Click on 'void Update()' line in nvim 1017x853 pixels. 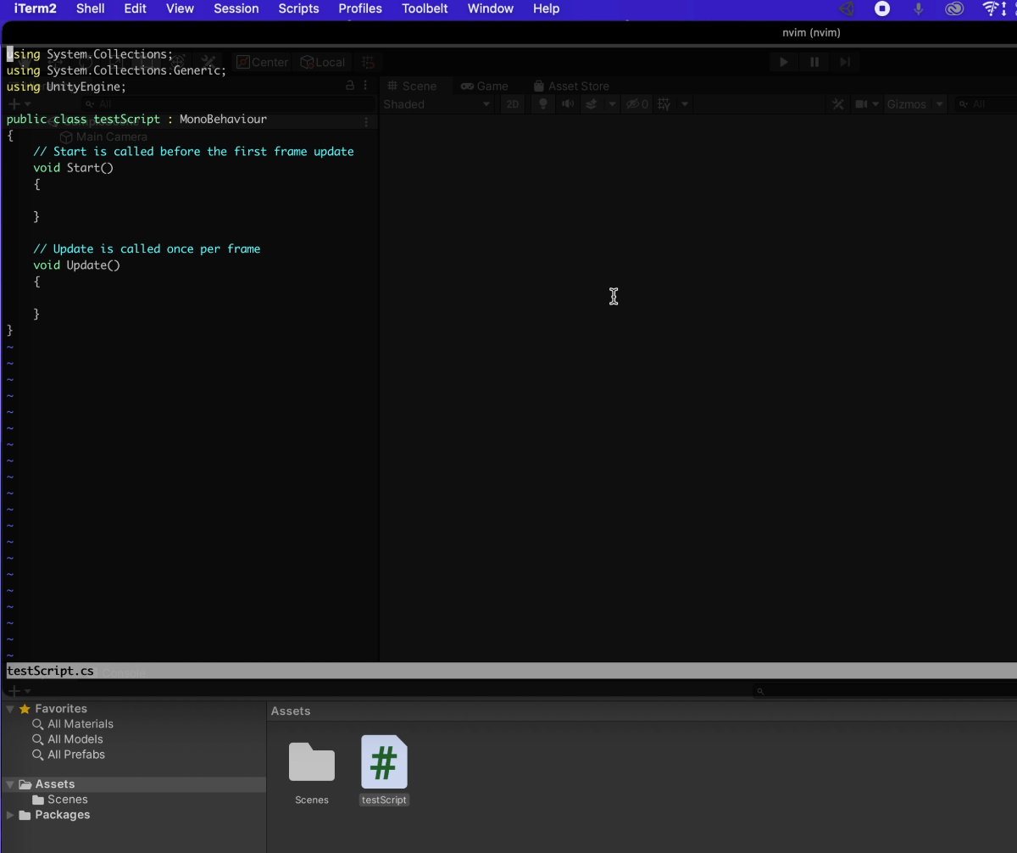[77, 265]
